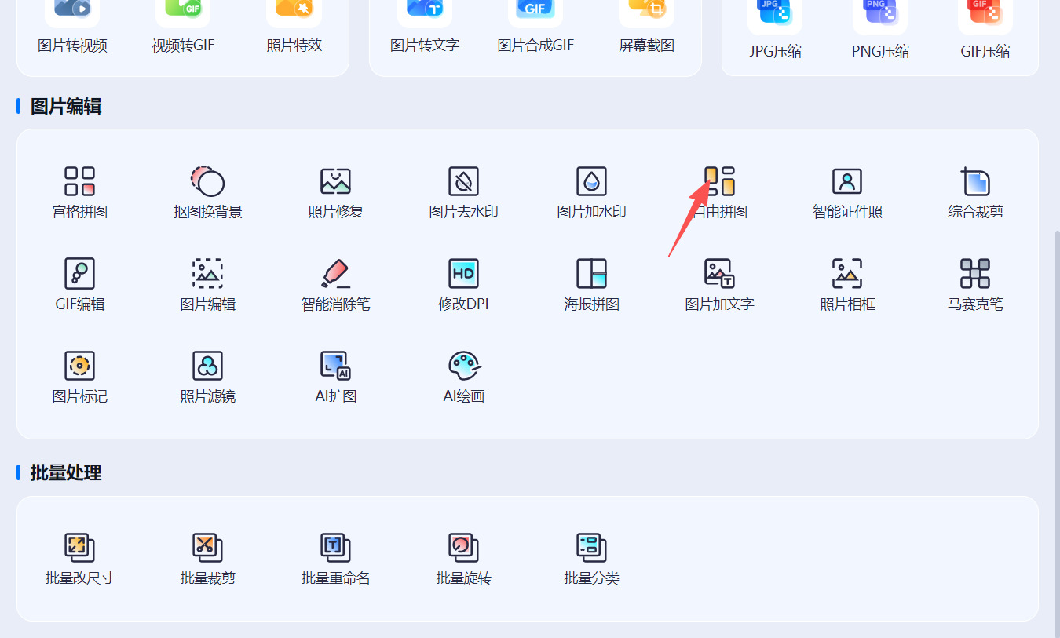The image size is (1060, 638).
Task: Open the 照片特效 photo effects tool
Action: [x=294, y=27]
